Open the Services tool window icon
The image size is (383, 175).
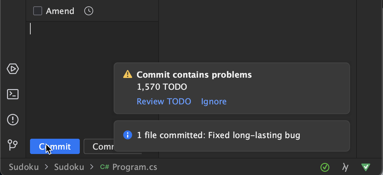pyautogui.click(x=13, y=69)
